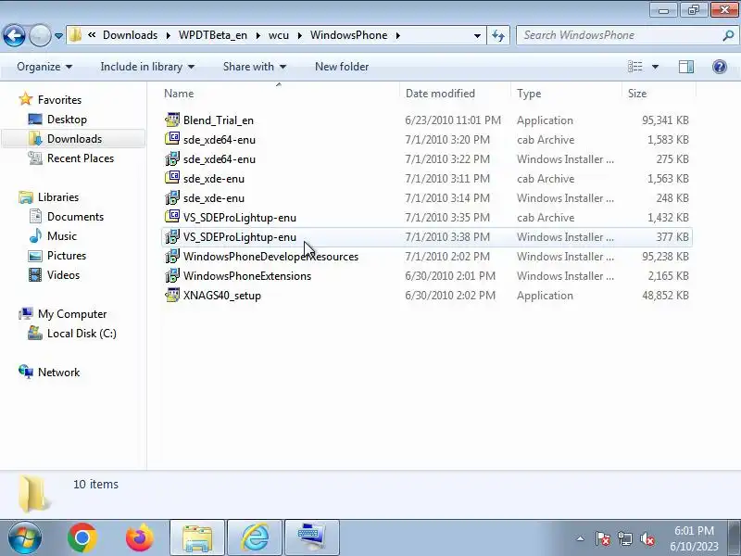Open the Music library
This screenshot has width=741, height=556.
pos(62,236)
